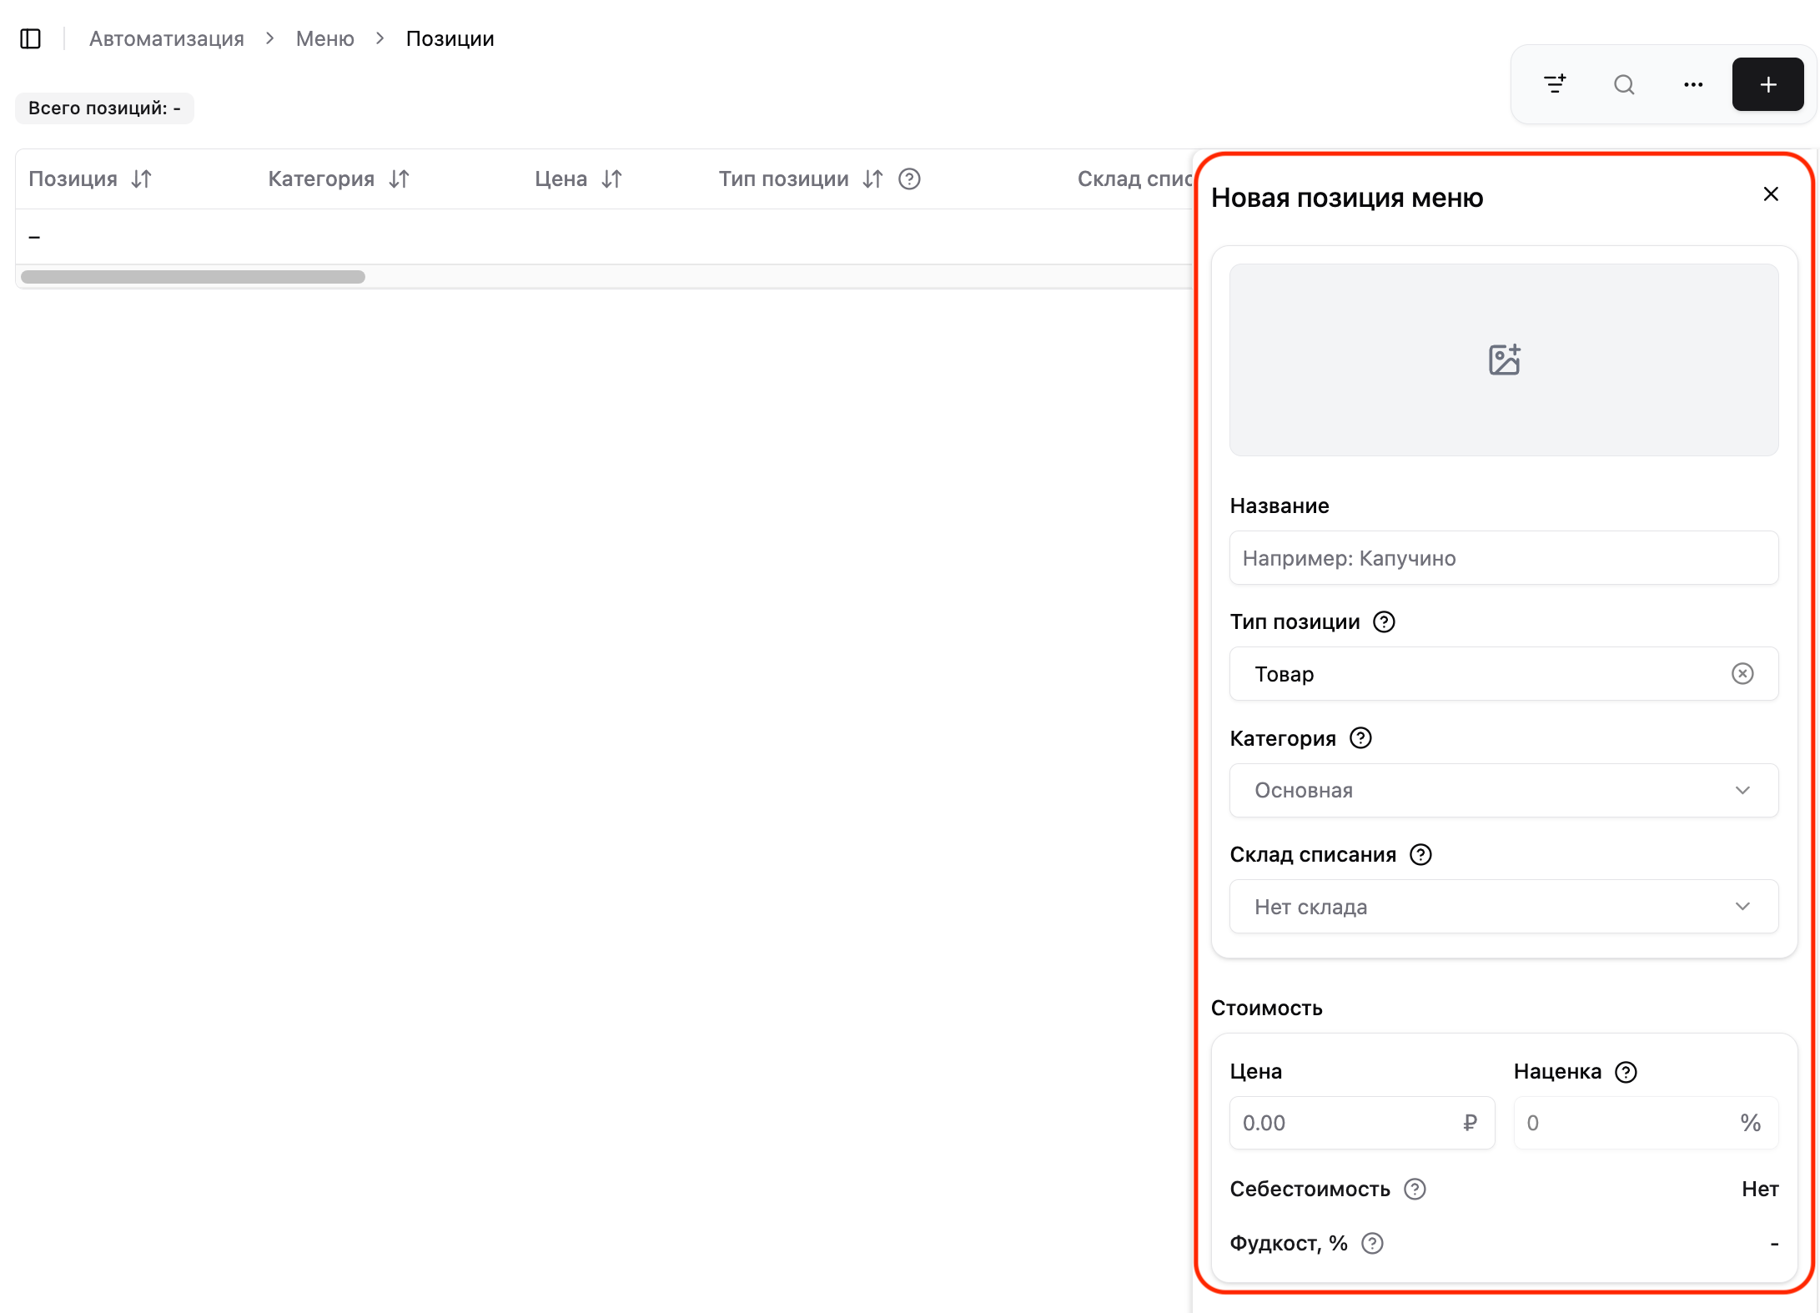The width and height of the screenshot is (1820, 1313).
Task: Toggle the sidebar panel icon
Action: 31,39
